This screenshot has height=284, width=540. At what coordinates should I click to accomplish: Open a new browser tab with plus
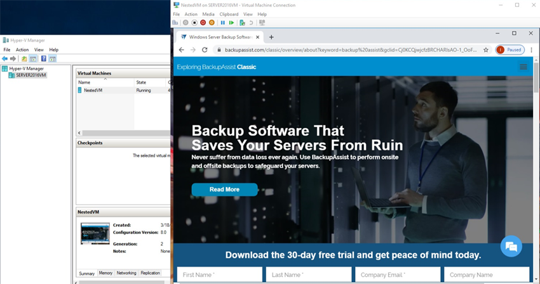pyautogui.click(x=271, y=37)
